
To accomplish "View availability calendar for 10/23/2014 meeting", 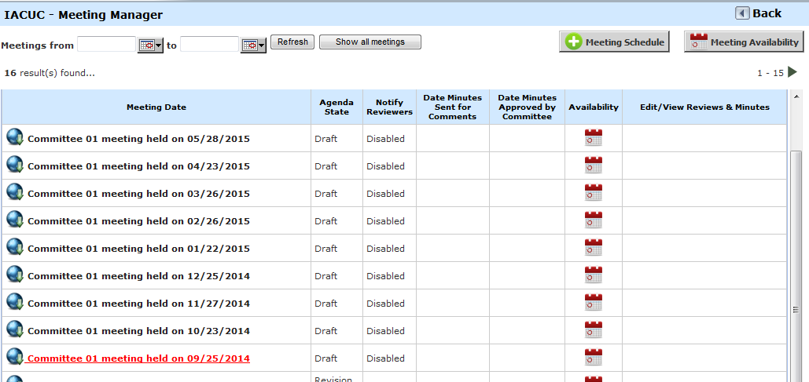I will (x=594, y=330).
